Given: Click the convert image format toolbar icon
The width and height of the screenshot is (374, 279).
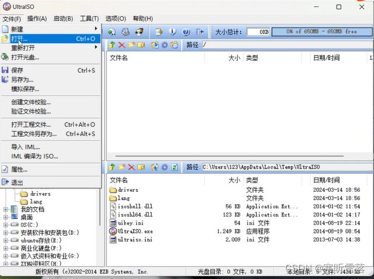Looking at the screenshot, I should click(159, 32).
